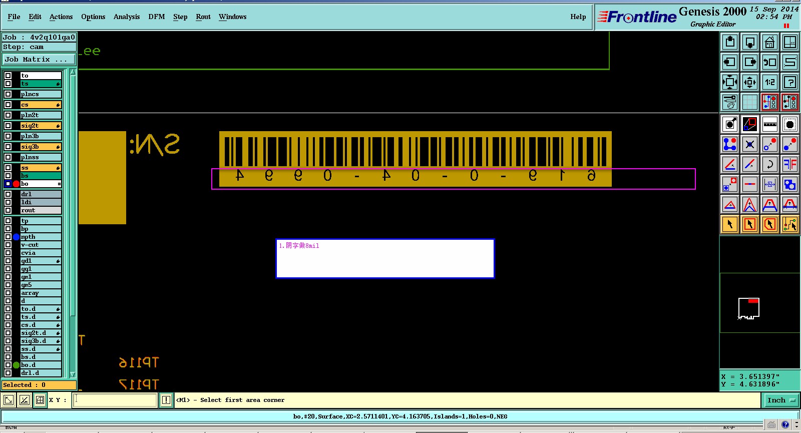
Task: Click the 1:2 zoom scale icon
Action: 770,82
